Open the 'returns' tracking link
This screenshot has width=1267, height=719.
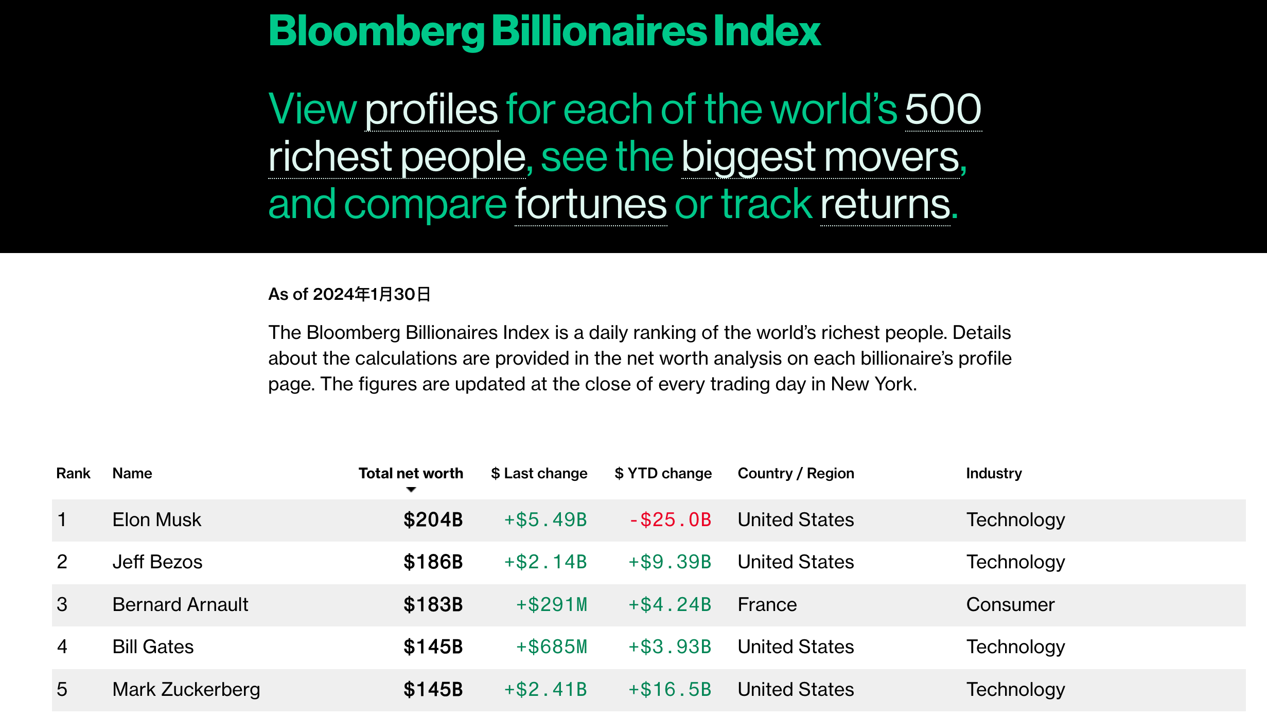click(885, 204)
